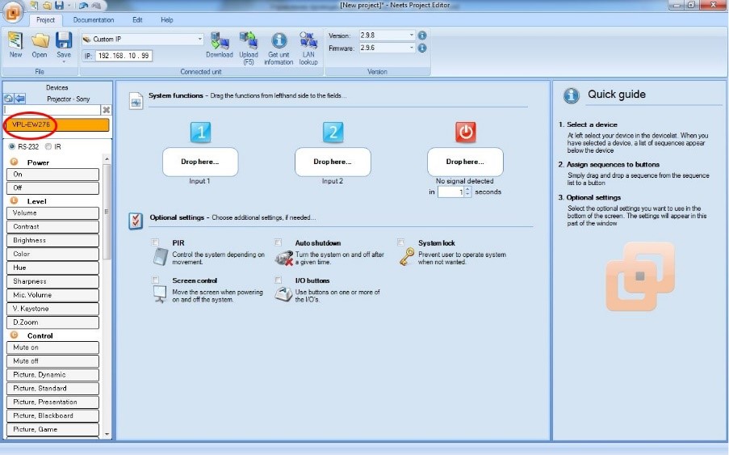This screenshot has width=729, height=455.
Task: Open the Version 2.9.8 dropdown
Action: coord(411,36)
